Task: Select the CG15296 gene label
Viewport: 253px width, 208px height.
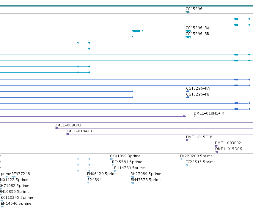Action: pyautogui.click(x=194, y=9)
